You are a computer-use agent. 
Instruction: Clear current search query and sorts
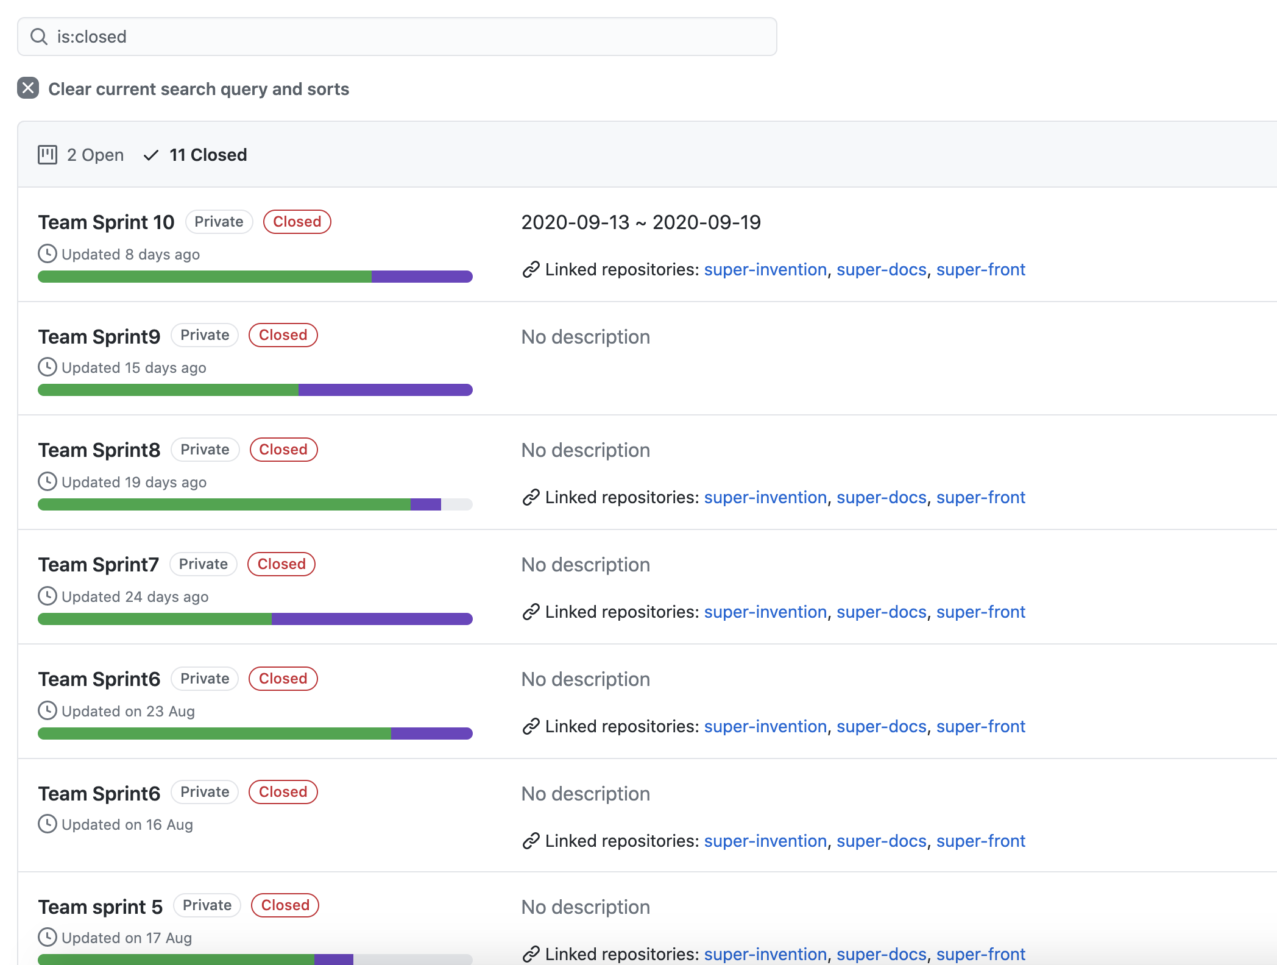[x=198, y=89]
